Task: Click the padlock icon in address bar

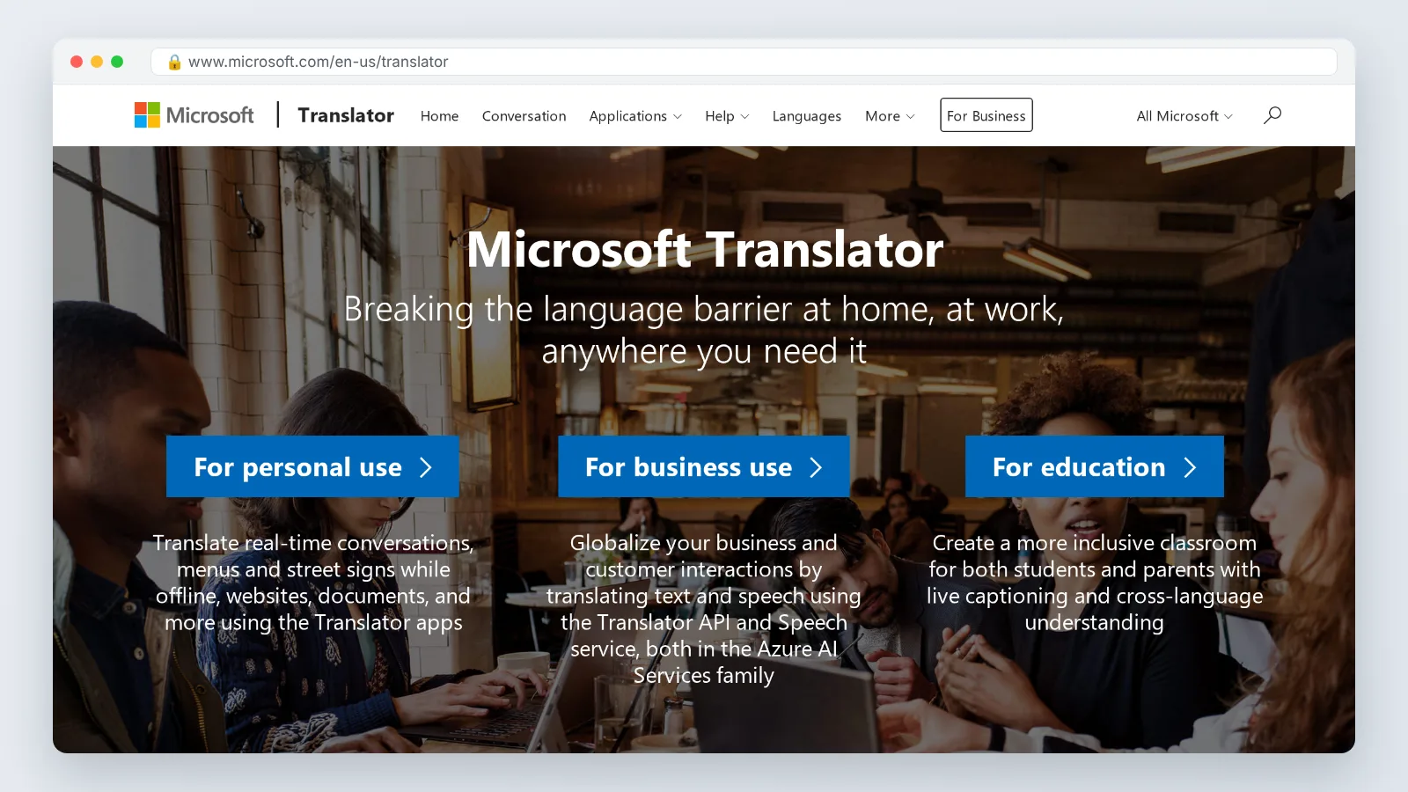Action: pos(174,62)
